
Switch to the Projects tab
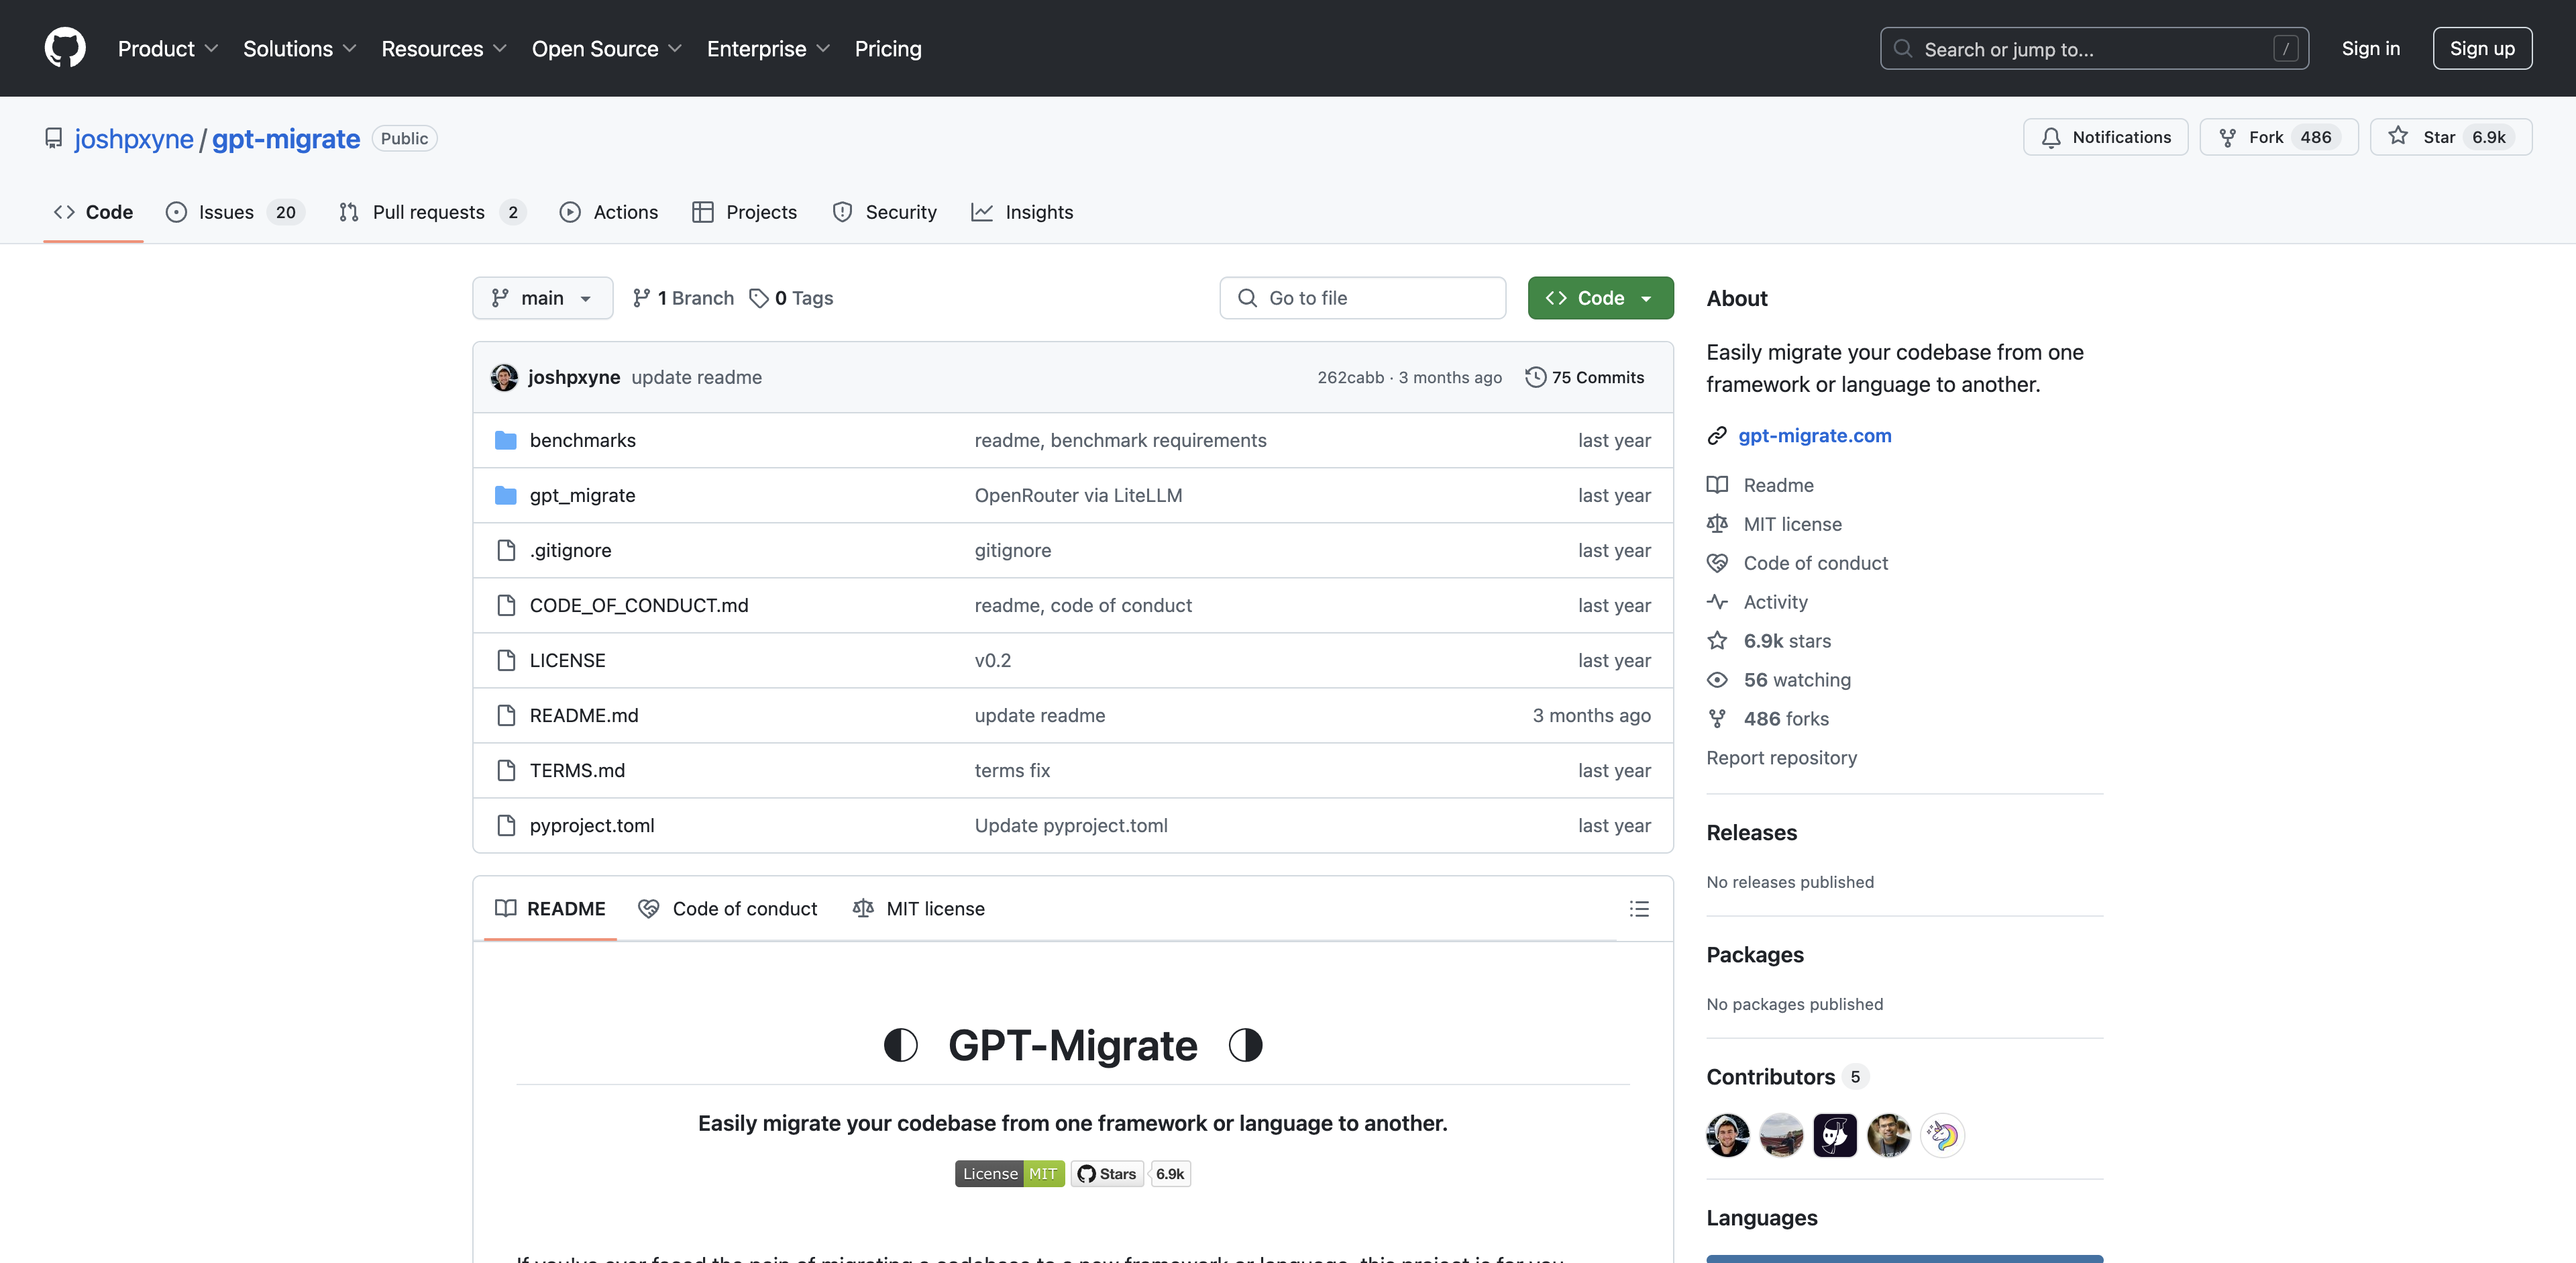pyautogui.click(x=745, y=212)
